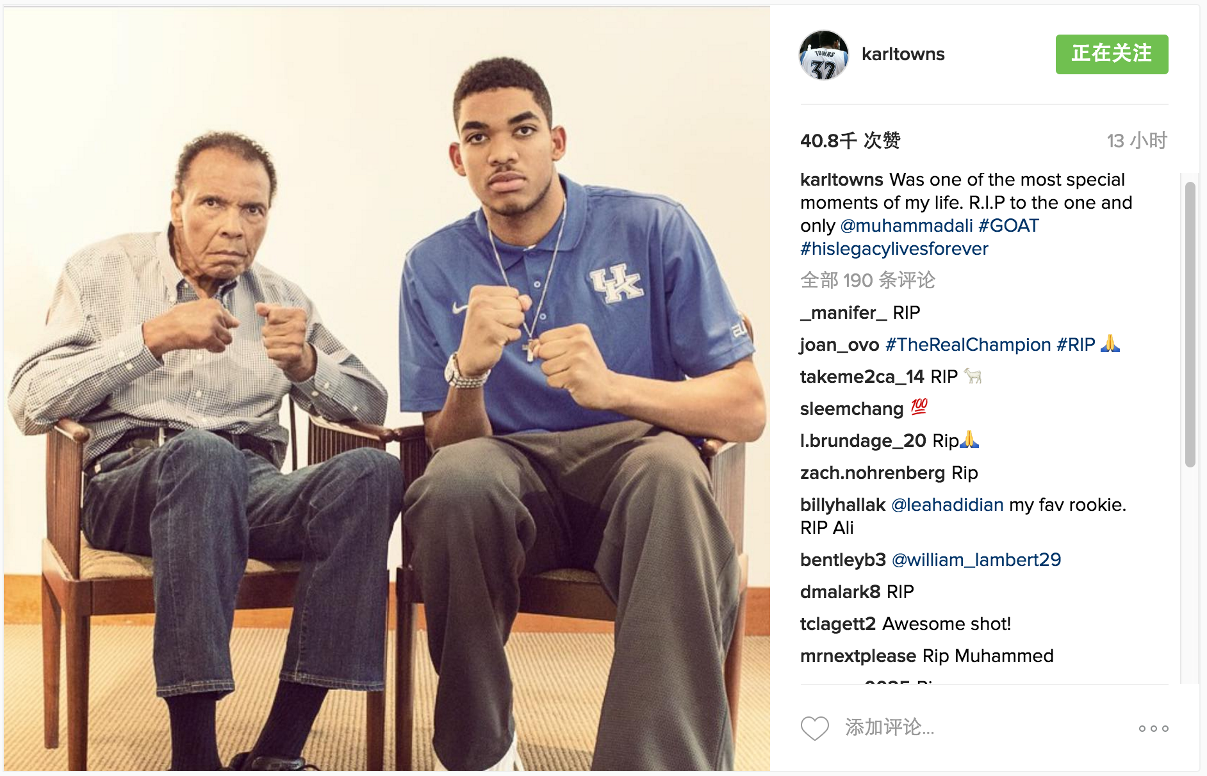Open the @leahadidian mention
1207x776 pixels.
pos(947,505)
